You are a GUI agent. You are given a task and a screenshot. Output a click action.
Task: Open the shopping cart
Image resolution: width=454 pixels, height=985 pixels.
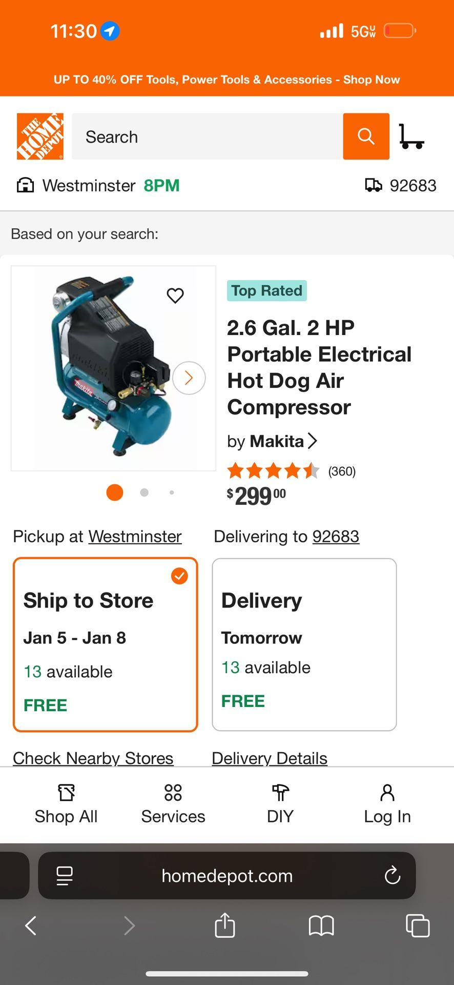pyautogui.click(x=411, y=136)
